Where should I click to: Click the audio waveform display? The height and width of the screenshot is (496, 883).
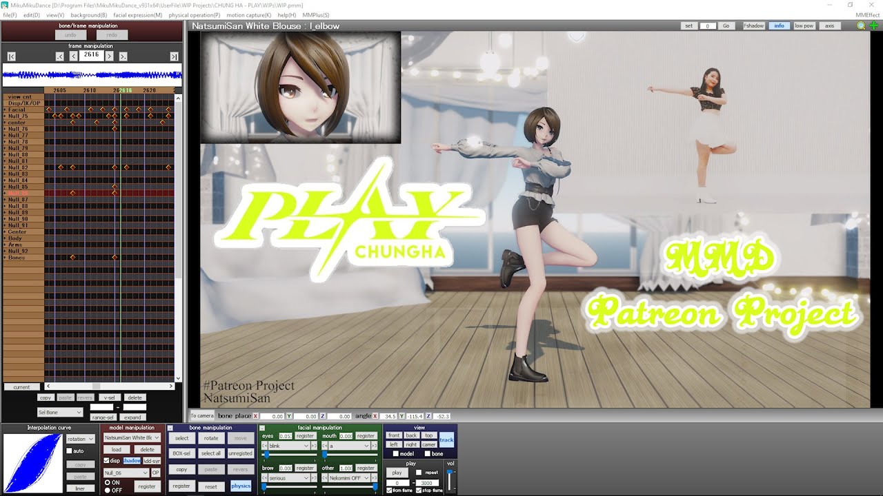(x=92, y=74)
